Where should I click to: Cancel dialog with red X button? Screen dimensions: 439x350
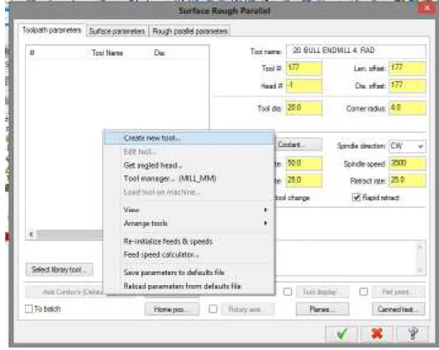pos(377,333)
